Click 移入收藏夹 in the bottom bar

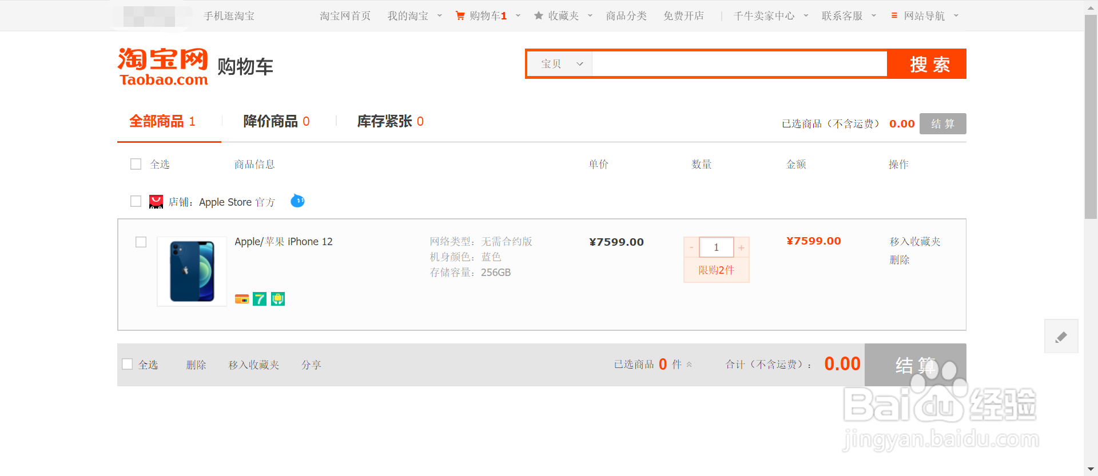[x=254, y=365]
